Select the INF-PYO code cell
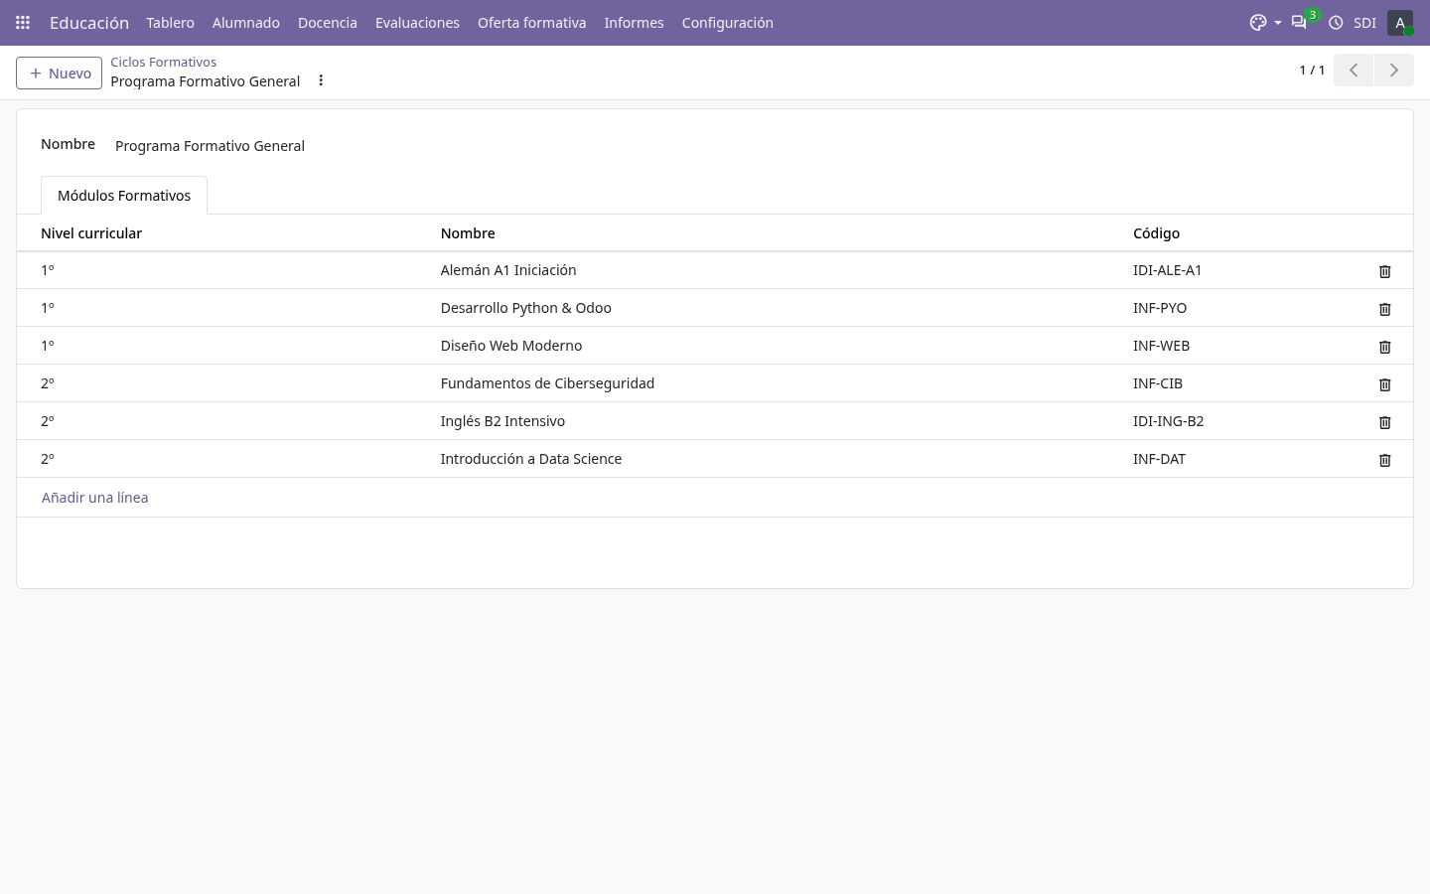 pos(1160,308)
